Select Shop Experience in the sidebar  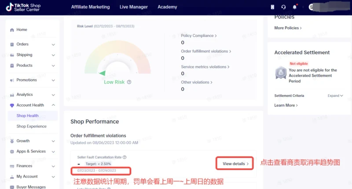click(x=31, y=126)
